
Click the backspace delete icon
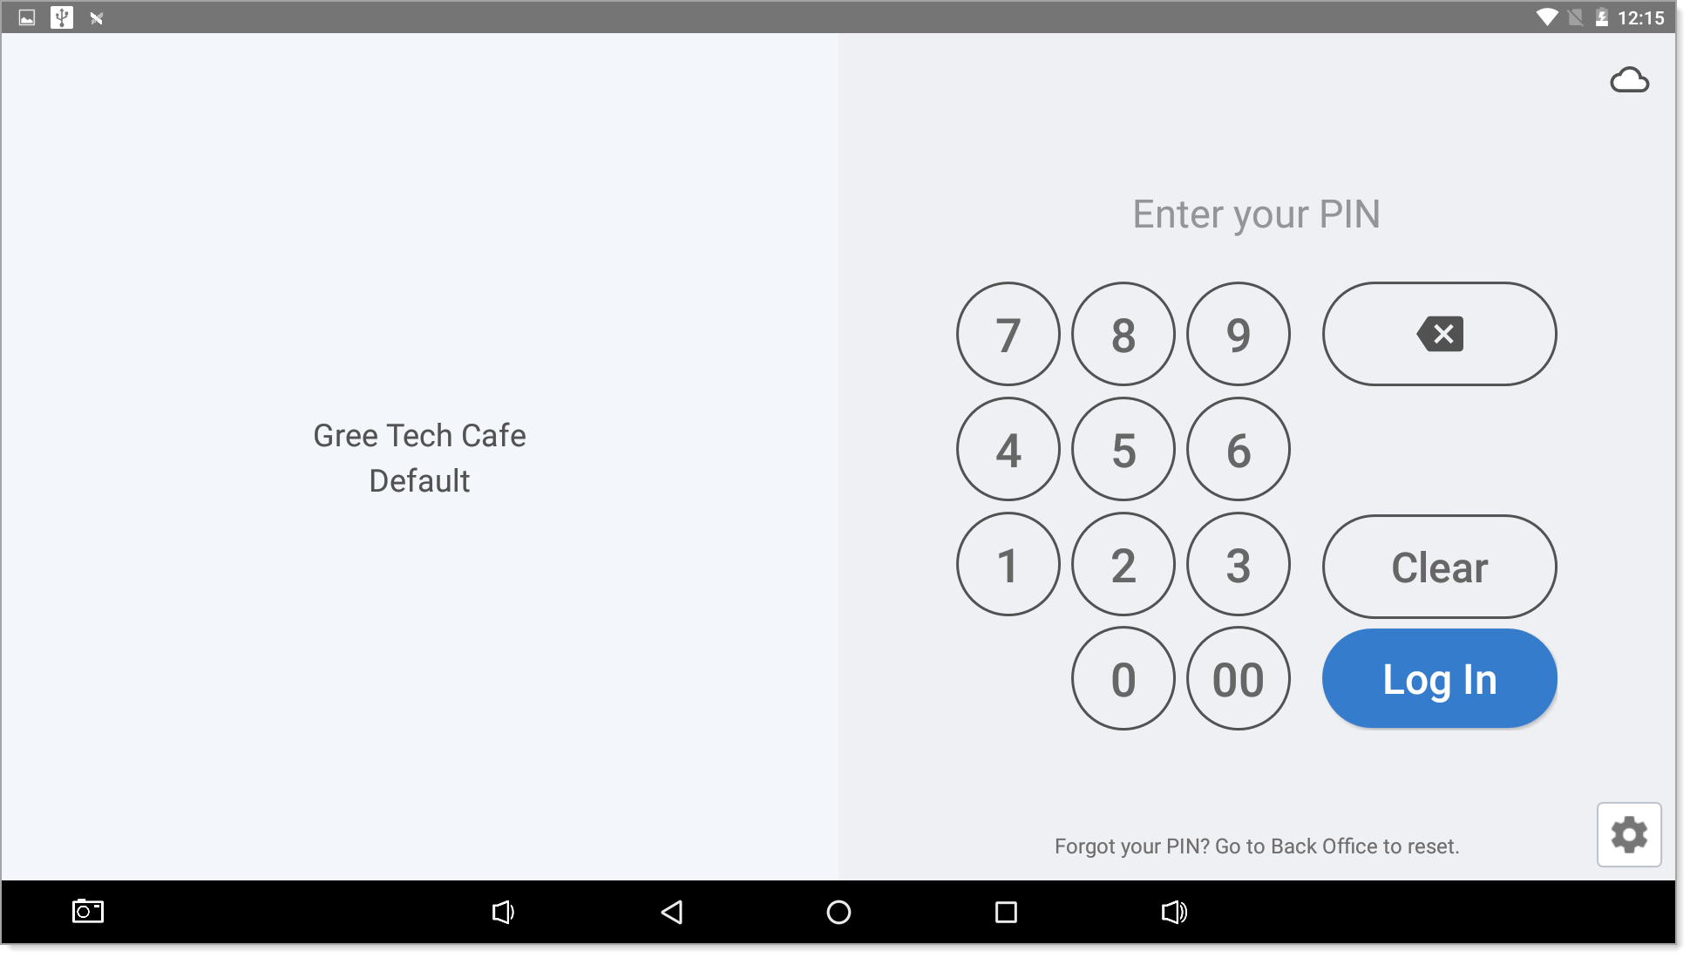coord(1439,335)
